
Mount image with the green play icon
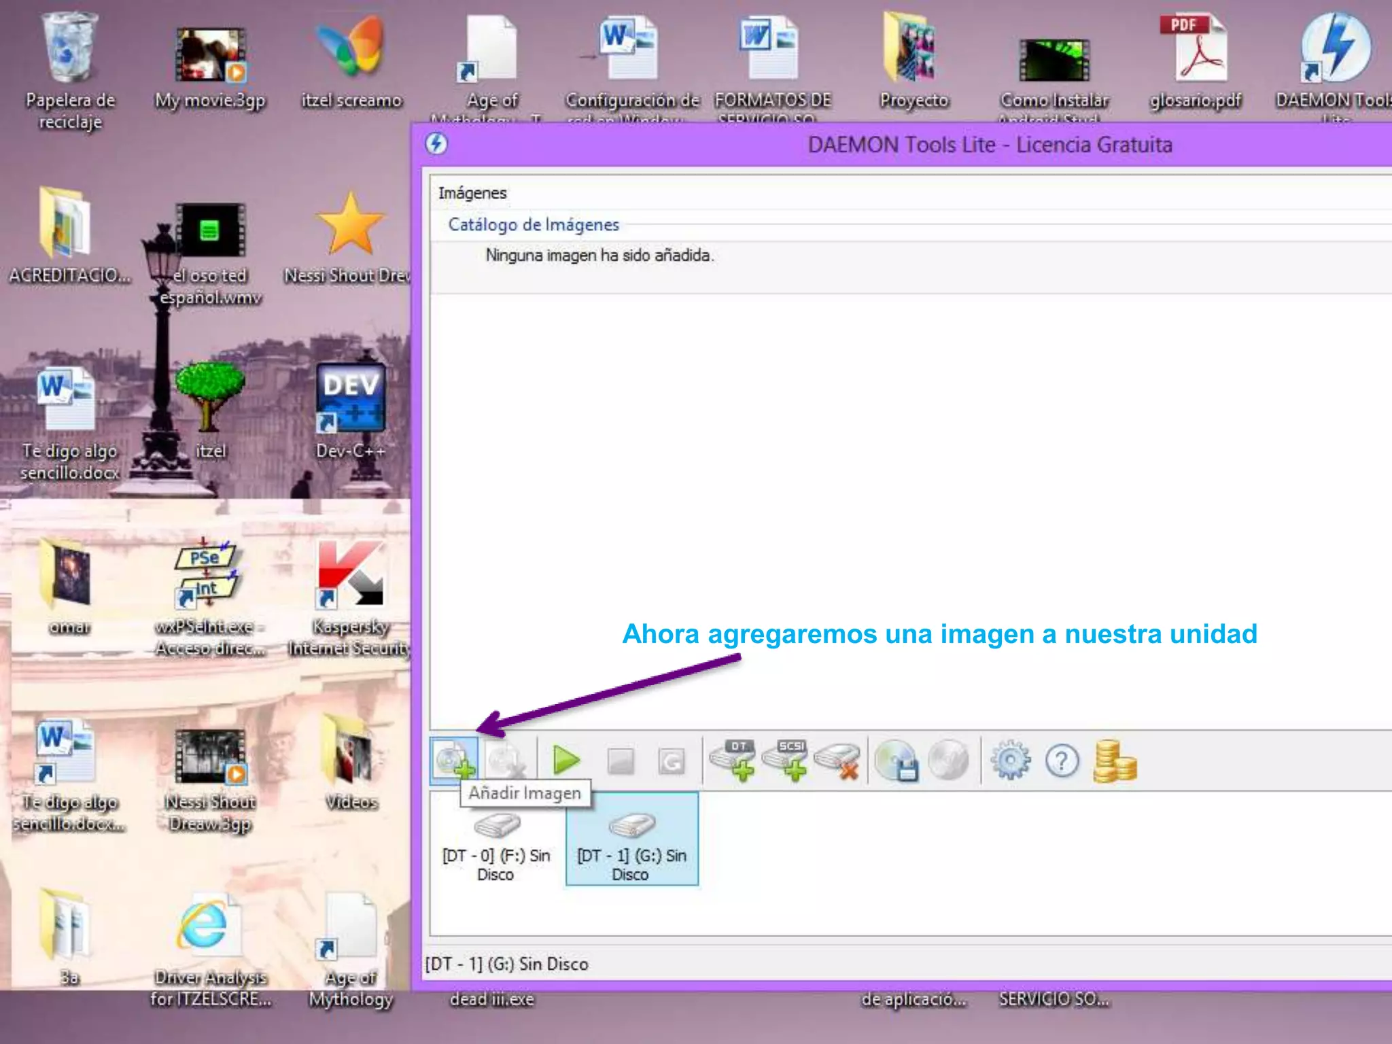pyautogui.click(x=566, y=761)
